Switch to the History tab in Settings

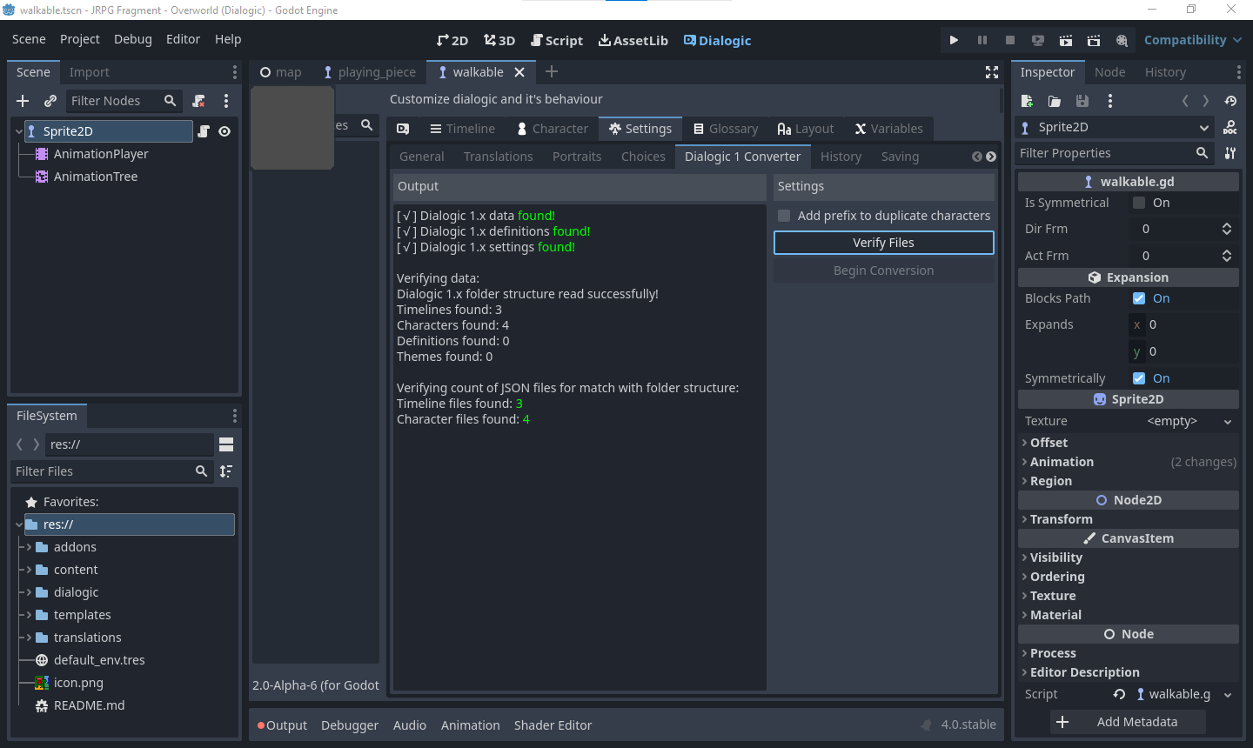pyautogui.click(x=840, y=157)
